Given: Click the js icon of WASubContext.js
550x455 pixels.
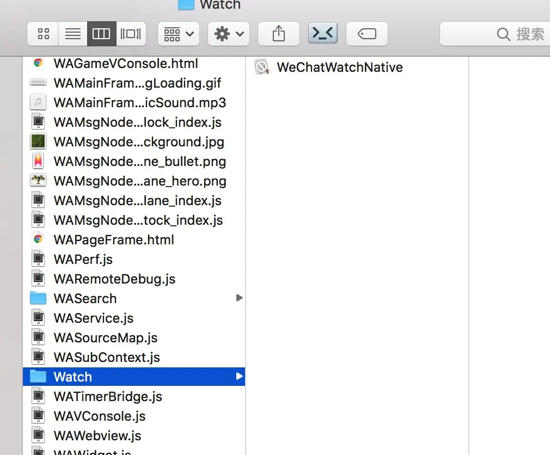Looking at the screenshot, I should (38, 357).
